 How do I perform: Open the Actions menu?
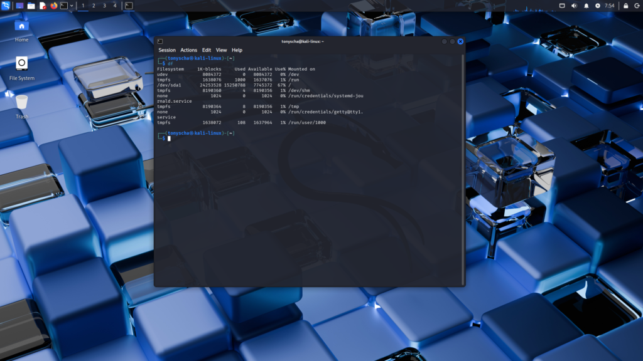point(188,50)
